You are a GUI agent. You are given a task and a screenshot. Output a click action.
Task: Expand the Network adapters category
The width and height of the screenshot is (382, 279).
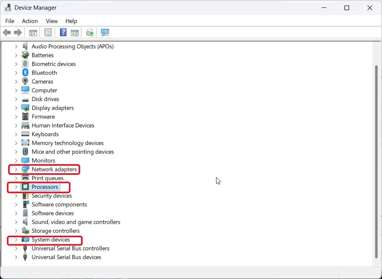click(x=16, y=169)
